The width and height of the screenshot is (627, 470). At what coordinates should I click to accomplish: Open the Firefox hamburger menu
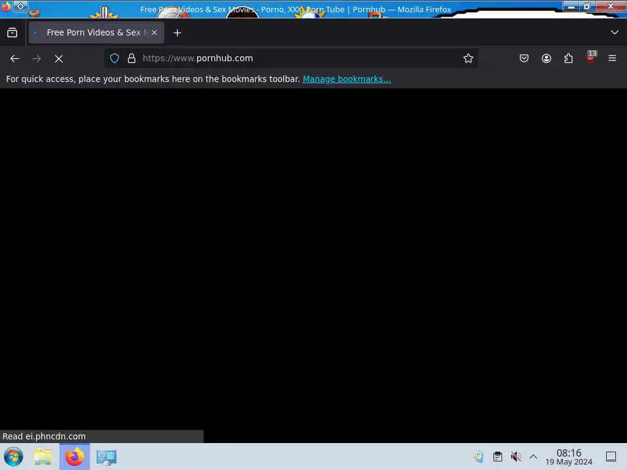coord(612,58)
